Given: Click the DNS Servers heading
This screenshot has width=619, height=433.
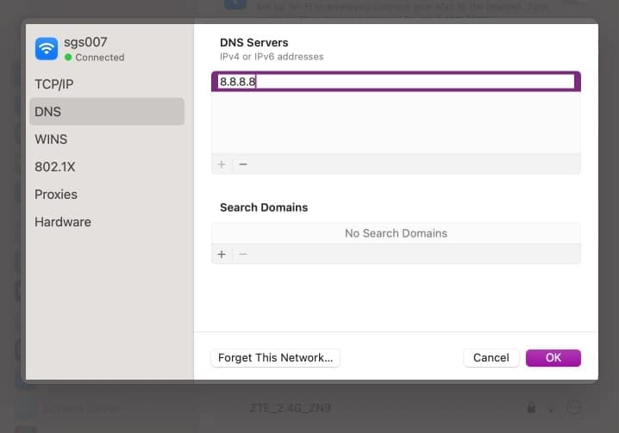Looking at the screenshot, I should (253, 42).
